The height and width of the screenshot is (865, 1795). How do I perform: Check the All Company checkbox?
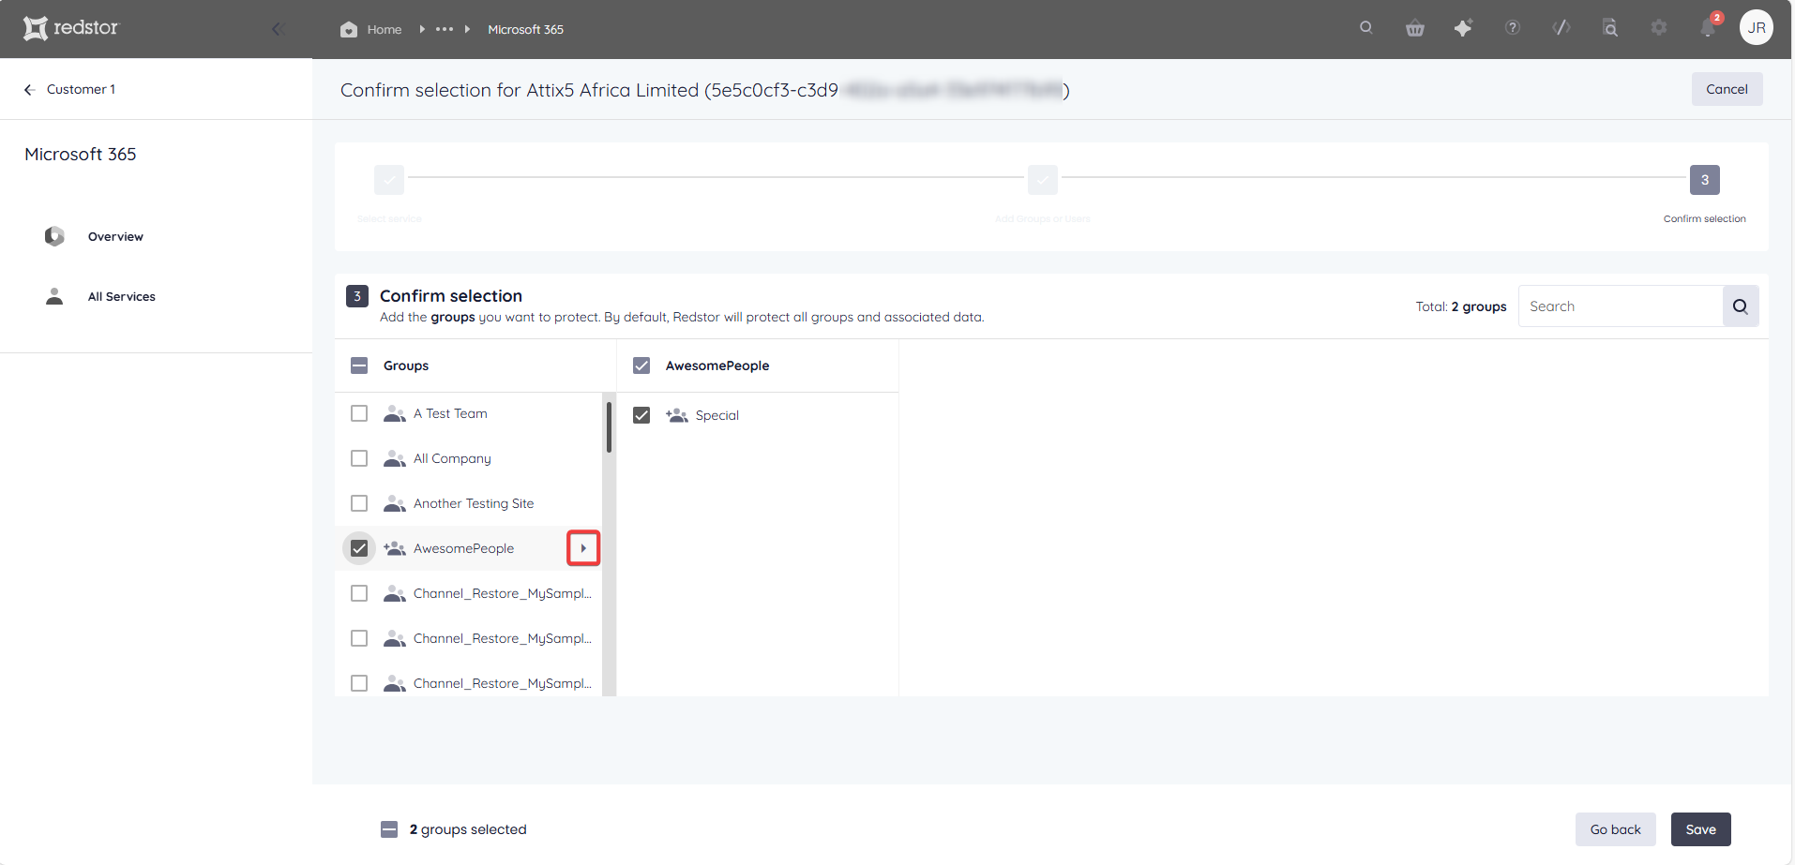coord(359,458)
